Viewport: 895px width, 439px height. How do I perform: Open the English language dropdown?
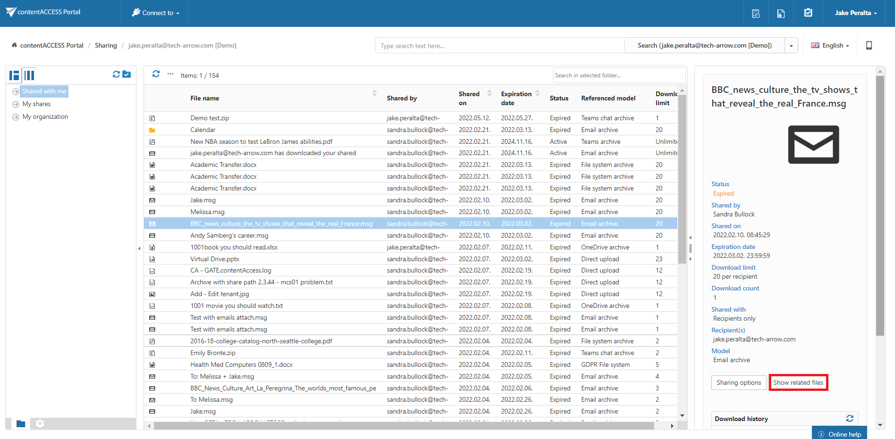(830, 46)
